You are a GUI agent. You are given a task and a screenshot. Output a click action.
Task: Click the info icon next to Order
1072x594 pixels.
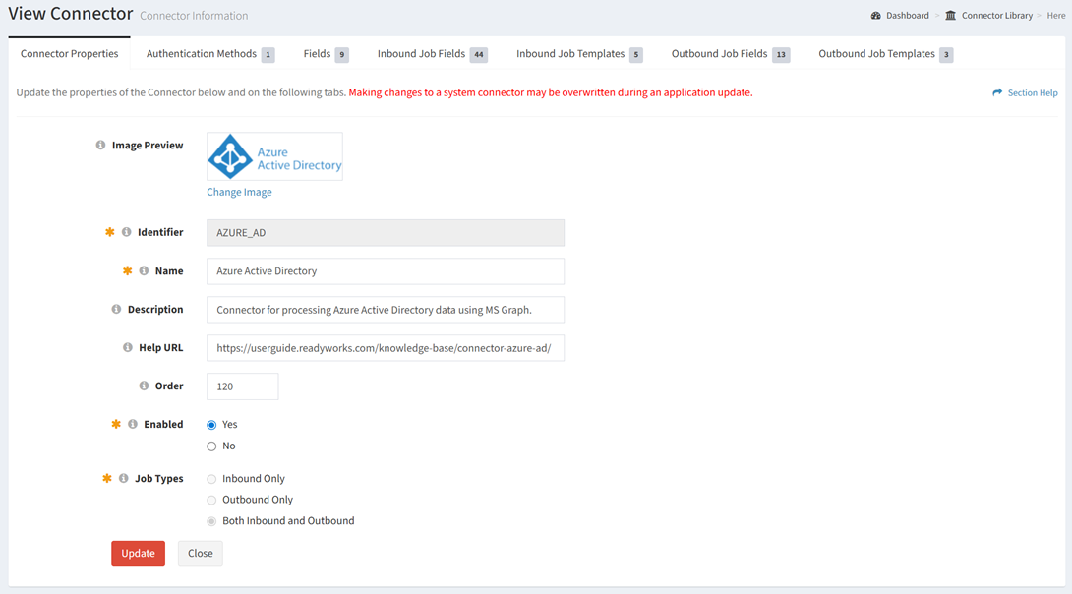point(144,386)
